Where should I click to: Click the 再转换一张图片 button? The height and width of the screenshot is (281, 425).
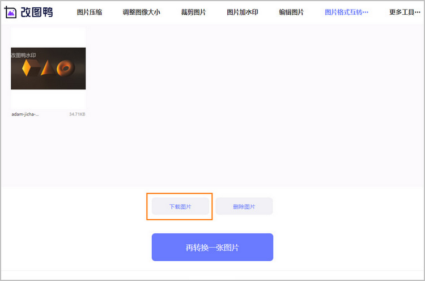click(x=212, y=248)
